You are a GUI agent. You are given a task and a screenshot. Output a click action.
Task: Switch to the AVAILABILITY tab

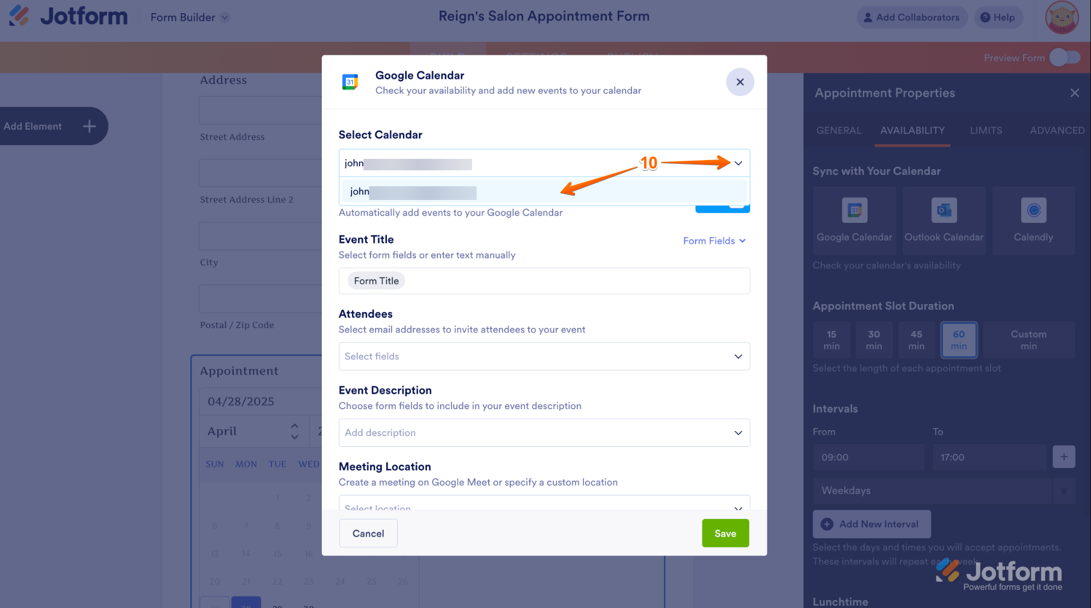(912, 130)
